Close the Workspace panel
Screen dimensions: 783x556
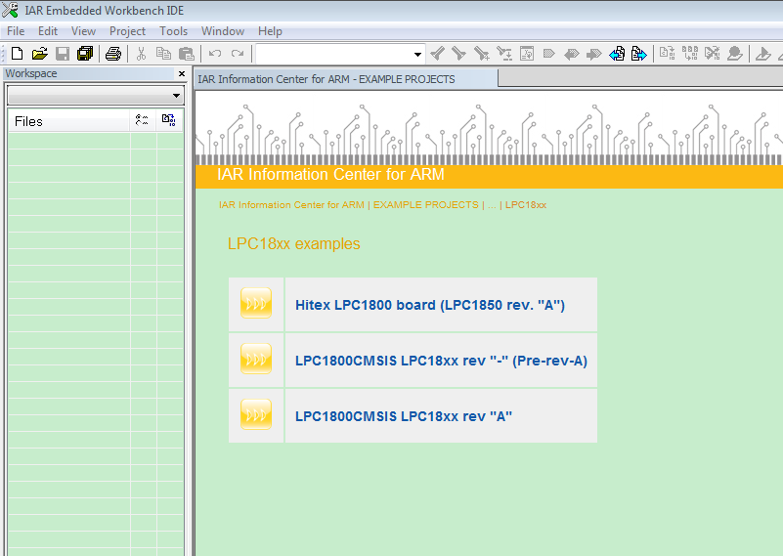182,74
